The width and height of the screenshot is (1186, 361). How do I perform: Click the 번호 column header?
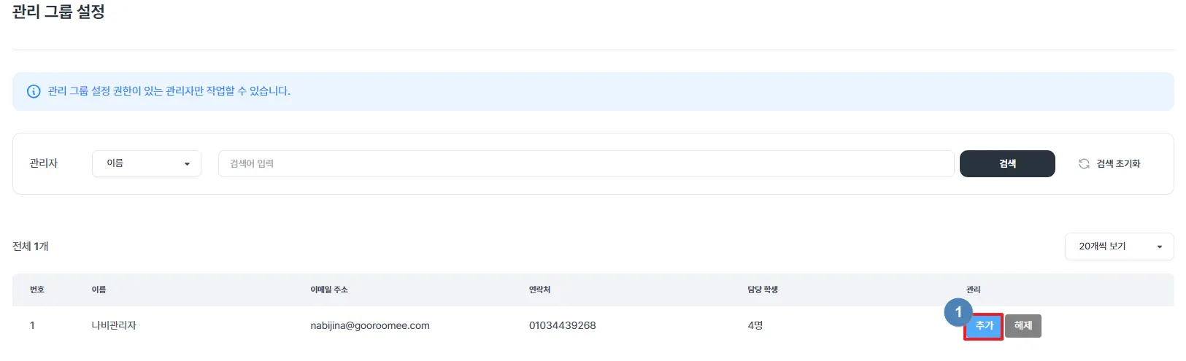37,290
